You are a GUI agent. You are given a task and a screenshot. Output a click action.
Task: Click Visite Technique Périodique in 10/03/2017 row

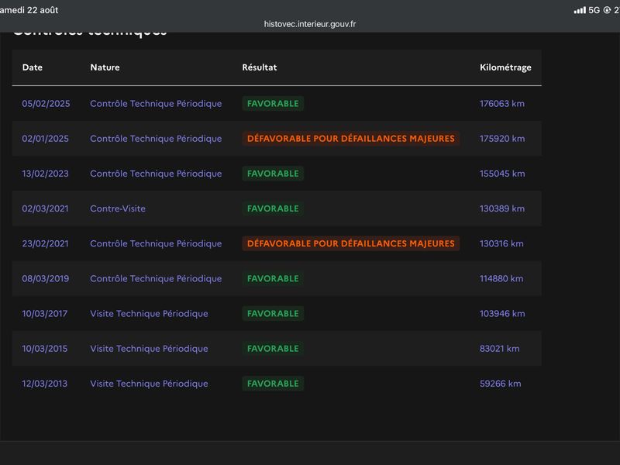click(149, 314)
